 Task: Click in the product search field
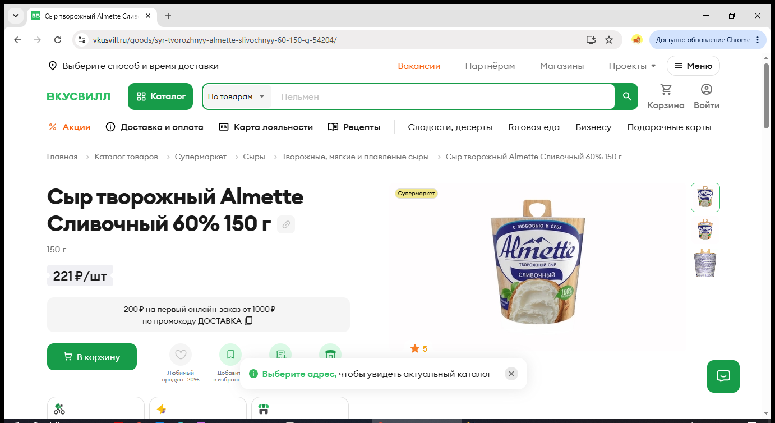pyautogui.click(x=443, y=96)
